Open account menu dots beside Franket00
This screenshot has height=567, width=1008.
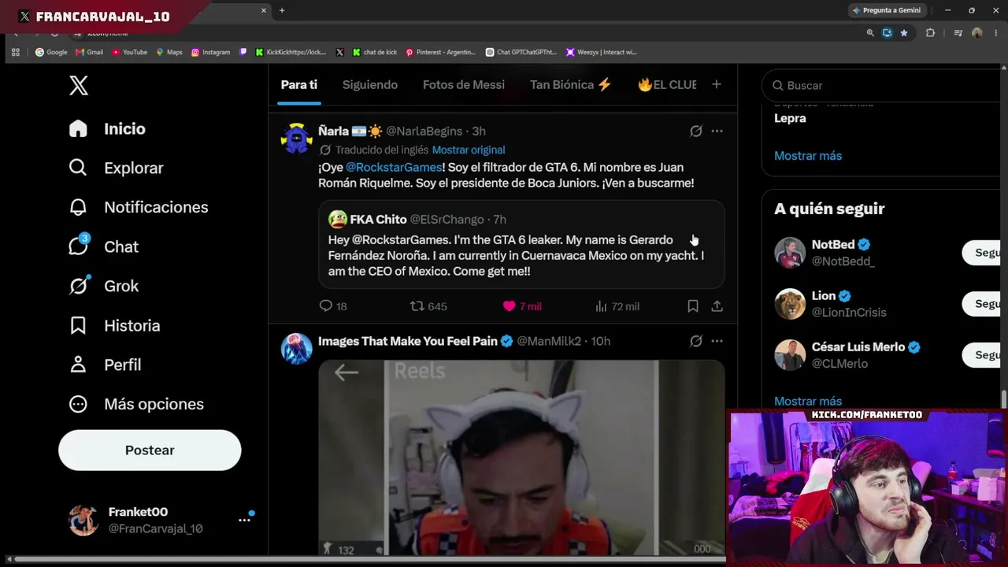pyautogui.click(x=244, y=520)
